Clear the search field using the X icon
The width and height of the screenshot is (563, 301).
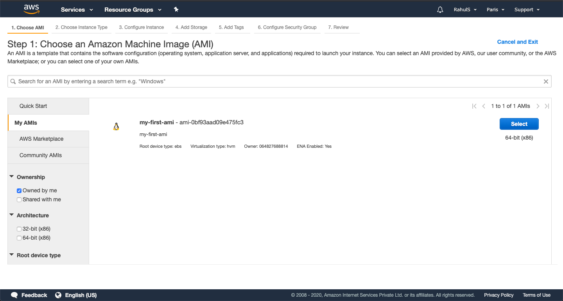pyautogui.click(x=546, y=81)
